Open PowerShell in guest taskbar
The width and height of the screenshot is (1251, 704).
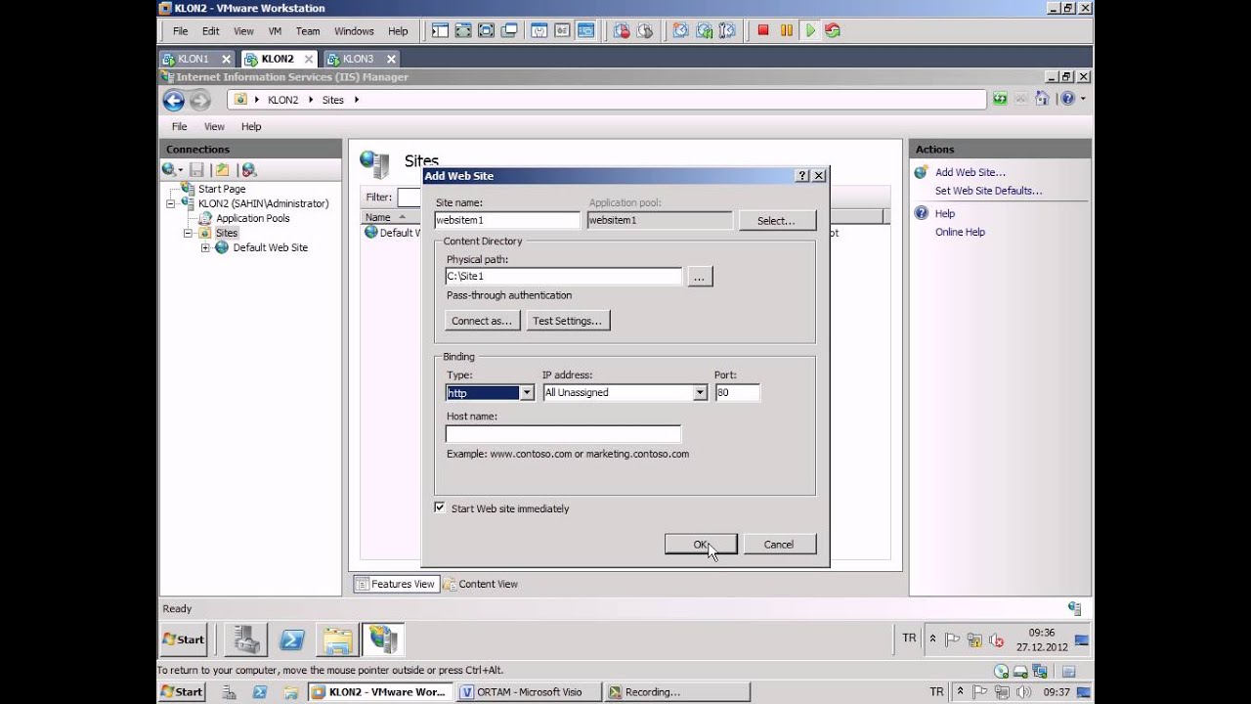pos(292,639)
